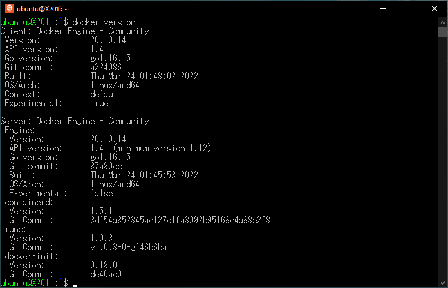Minimize the terminal window

click(x=383, y=8)
